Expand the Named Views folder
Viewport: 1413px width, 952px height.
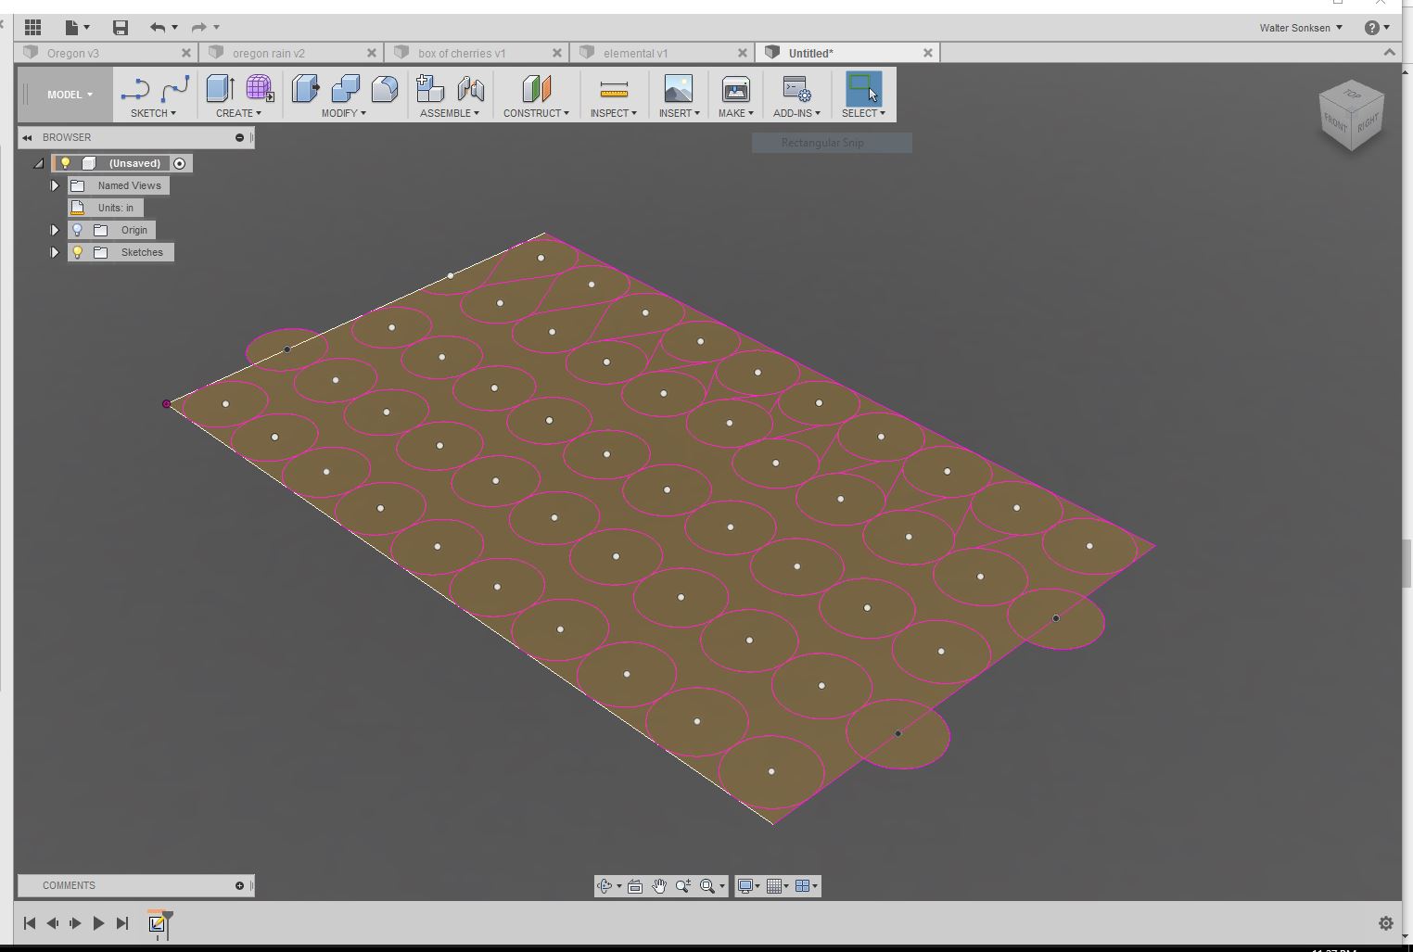[54, 185]
